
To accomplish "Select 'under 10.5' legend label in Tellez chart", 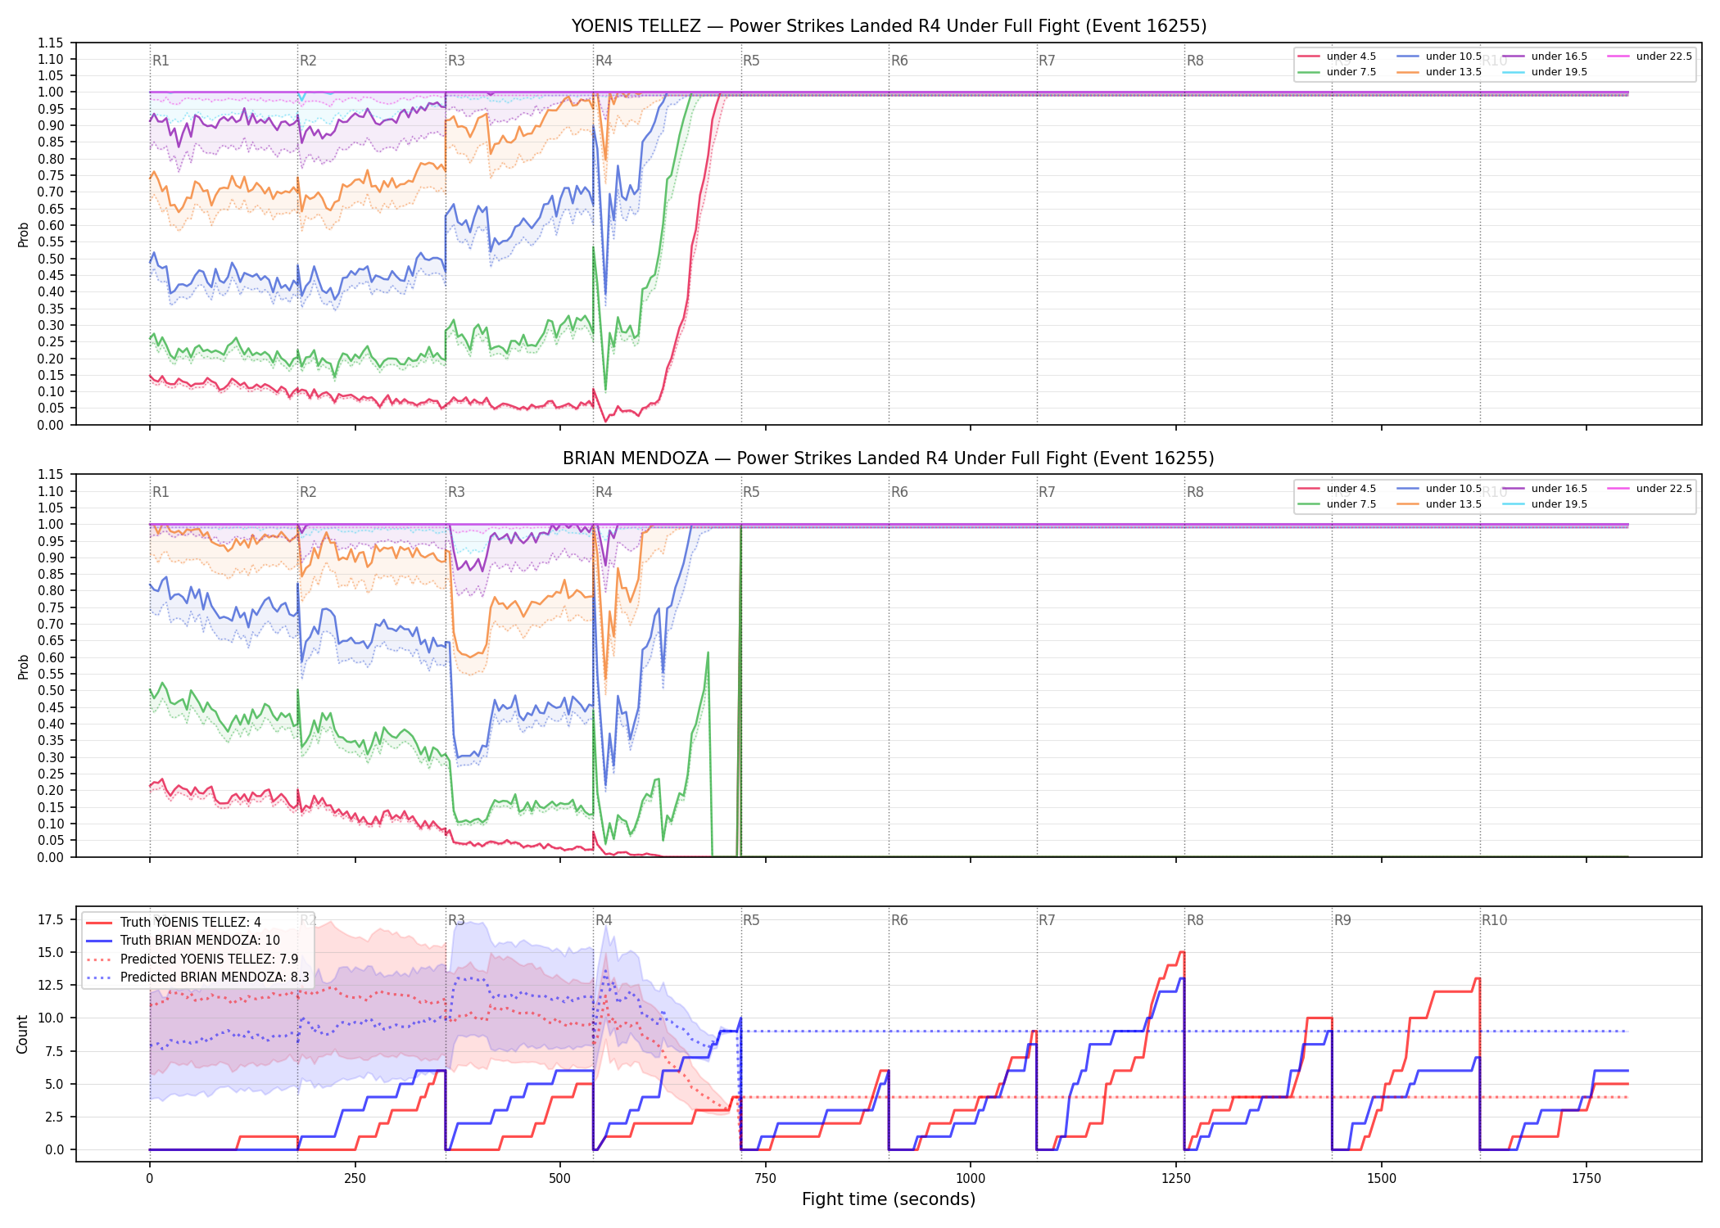I will coord(1454,56).
